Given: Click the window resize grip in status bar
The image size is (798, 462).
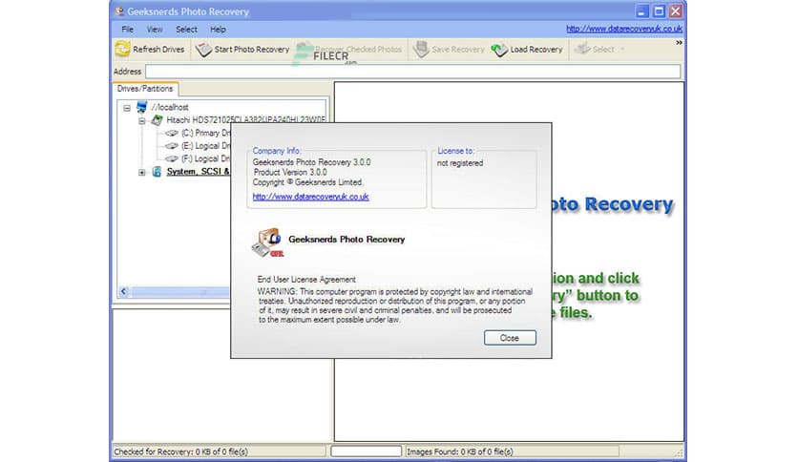Looking at the screenshot, I should [679, 452].
